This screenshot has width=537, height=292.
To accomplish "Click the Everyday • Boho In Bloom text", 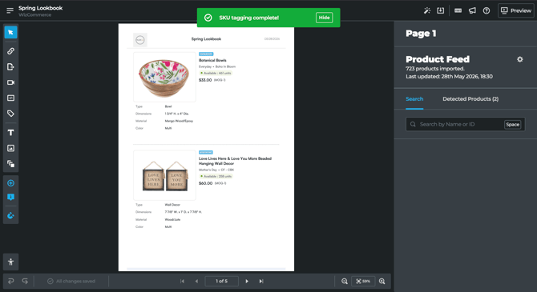I will [217, 66].
